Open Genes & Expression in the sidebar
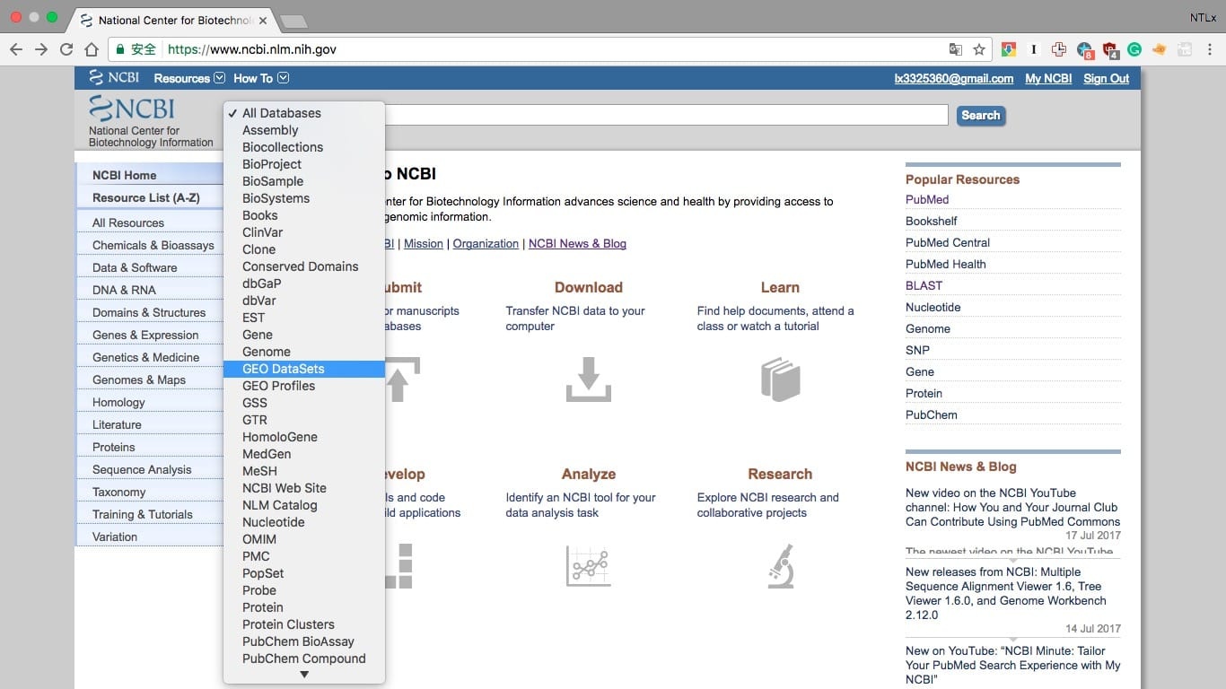Screen dimensions: 1226x689 145,335
